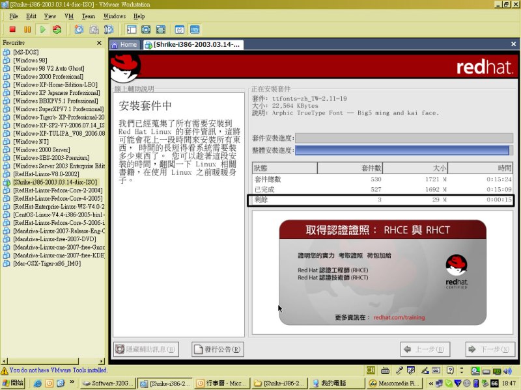The width and height of the screenshot is (521, 390).
Task: Select [Windows 98 V2 Auto Ghost] favorite
Action: (49, 68)
